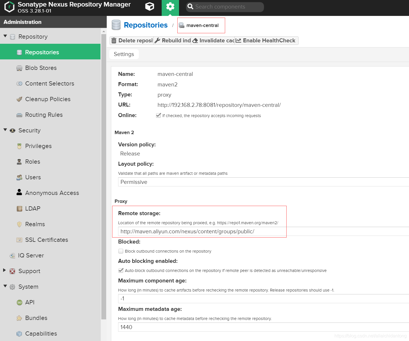The height and width of the screenshot is (341, 409).
Task: Click the wrench icon for Rebuild index
Action: coord(157,40)
